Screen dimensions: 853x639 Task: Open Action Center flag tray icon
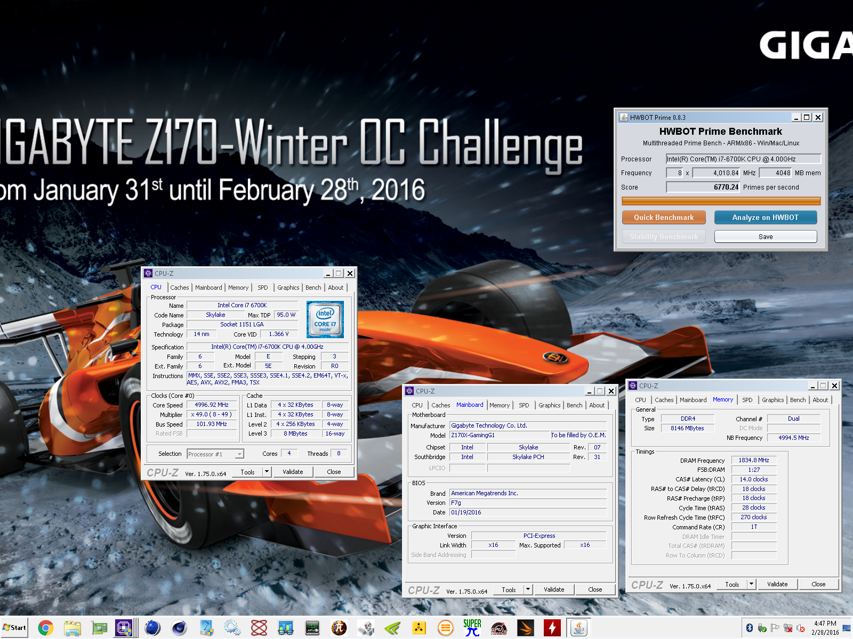click(775, 628)
